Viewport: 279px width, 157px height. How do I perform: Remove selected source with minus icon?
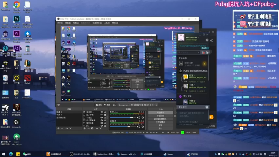pos(89,128)
